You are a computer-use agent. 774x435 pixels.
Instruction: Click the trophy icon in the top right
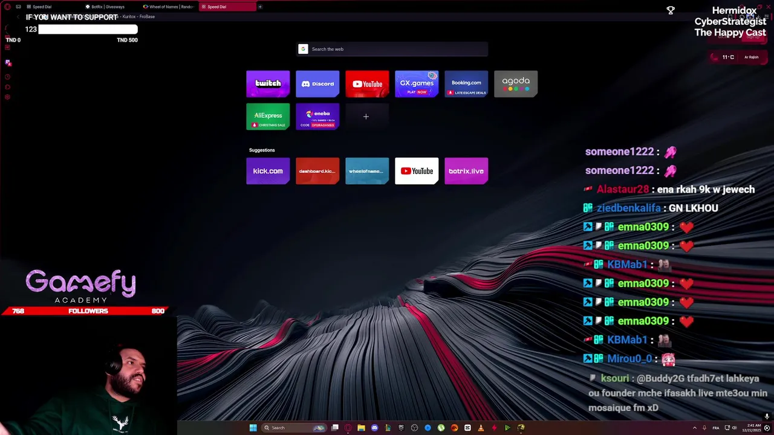click(671, 10)
